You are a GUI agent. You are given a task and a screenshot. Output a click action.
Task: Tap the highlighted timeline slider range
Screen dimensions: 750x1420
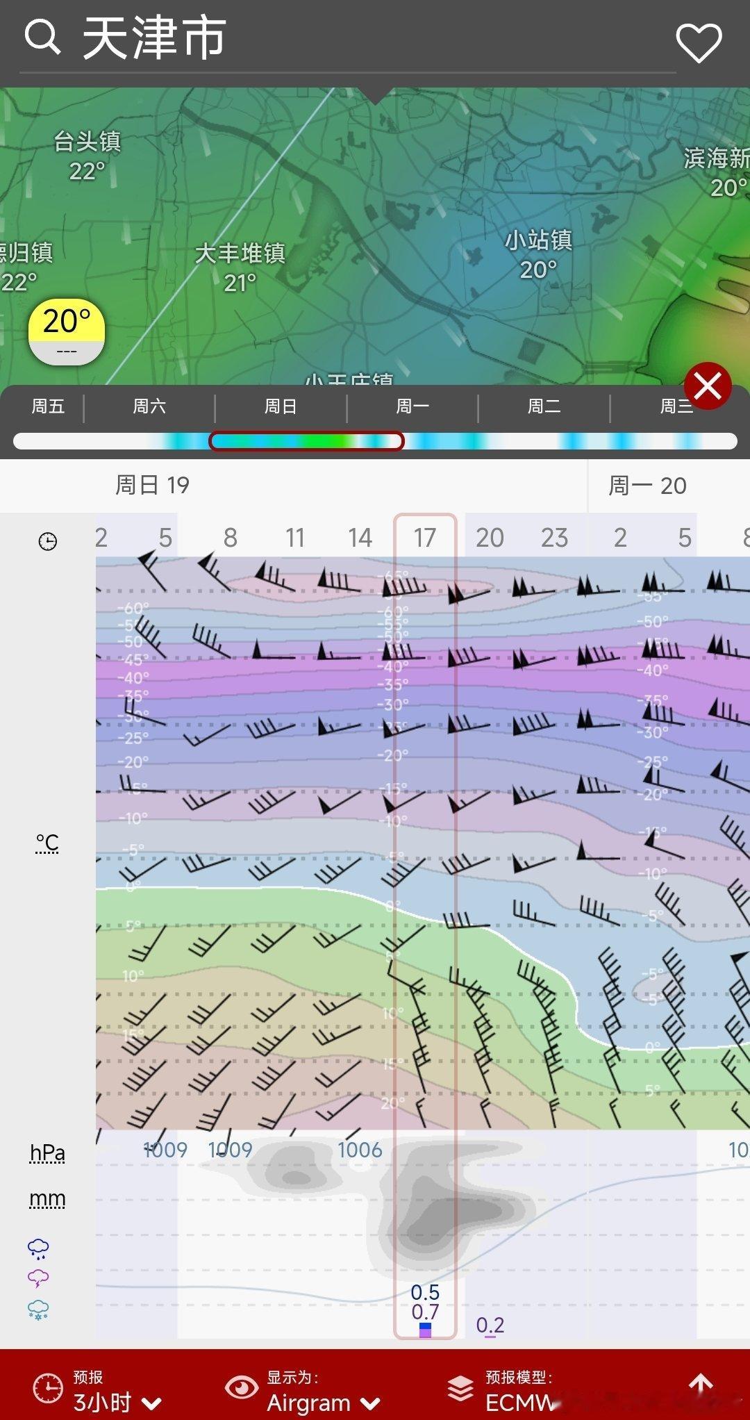tap(306, 441)
